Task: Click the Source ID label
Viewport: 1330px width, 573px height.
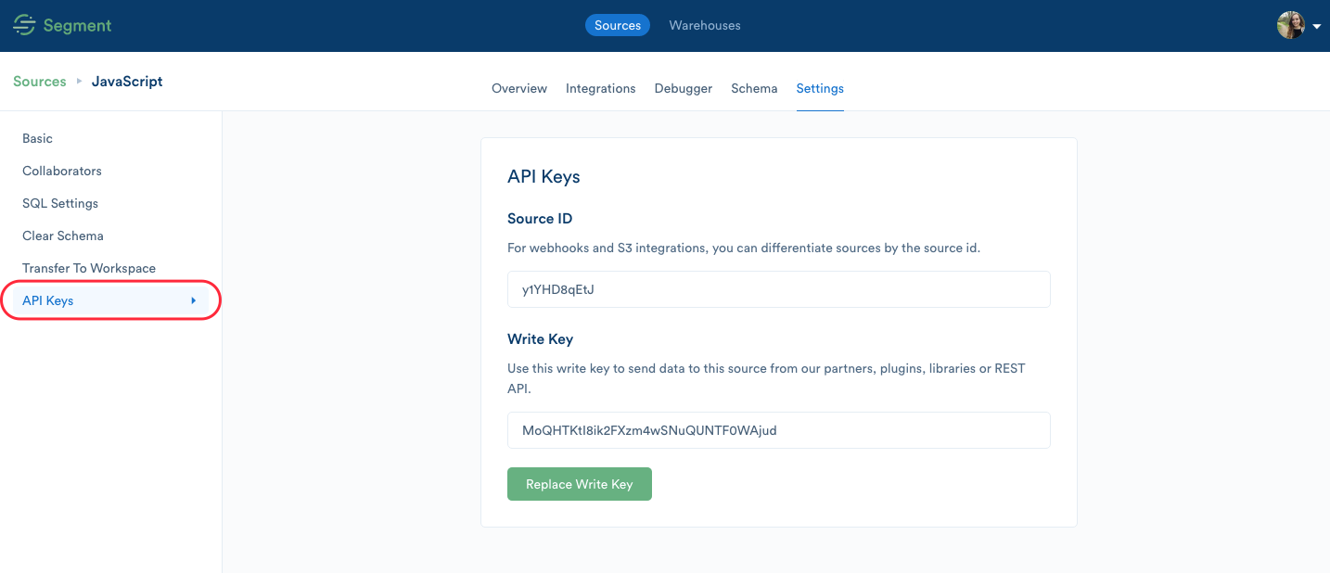Action: click(x=540, y=219)
